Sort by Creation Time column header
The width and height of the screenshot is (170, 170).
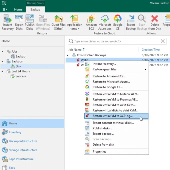150,50
